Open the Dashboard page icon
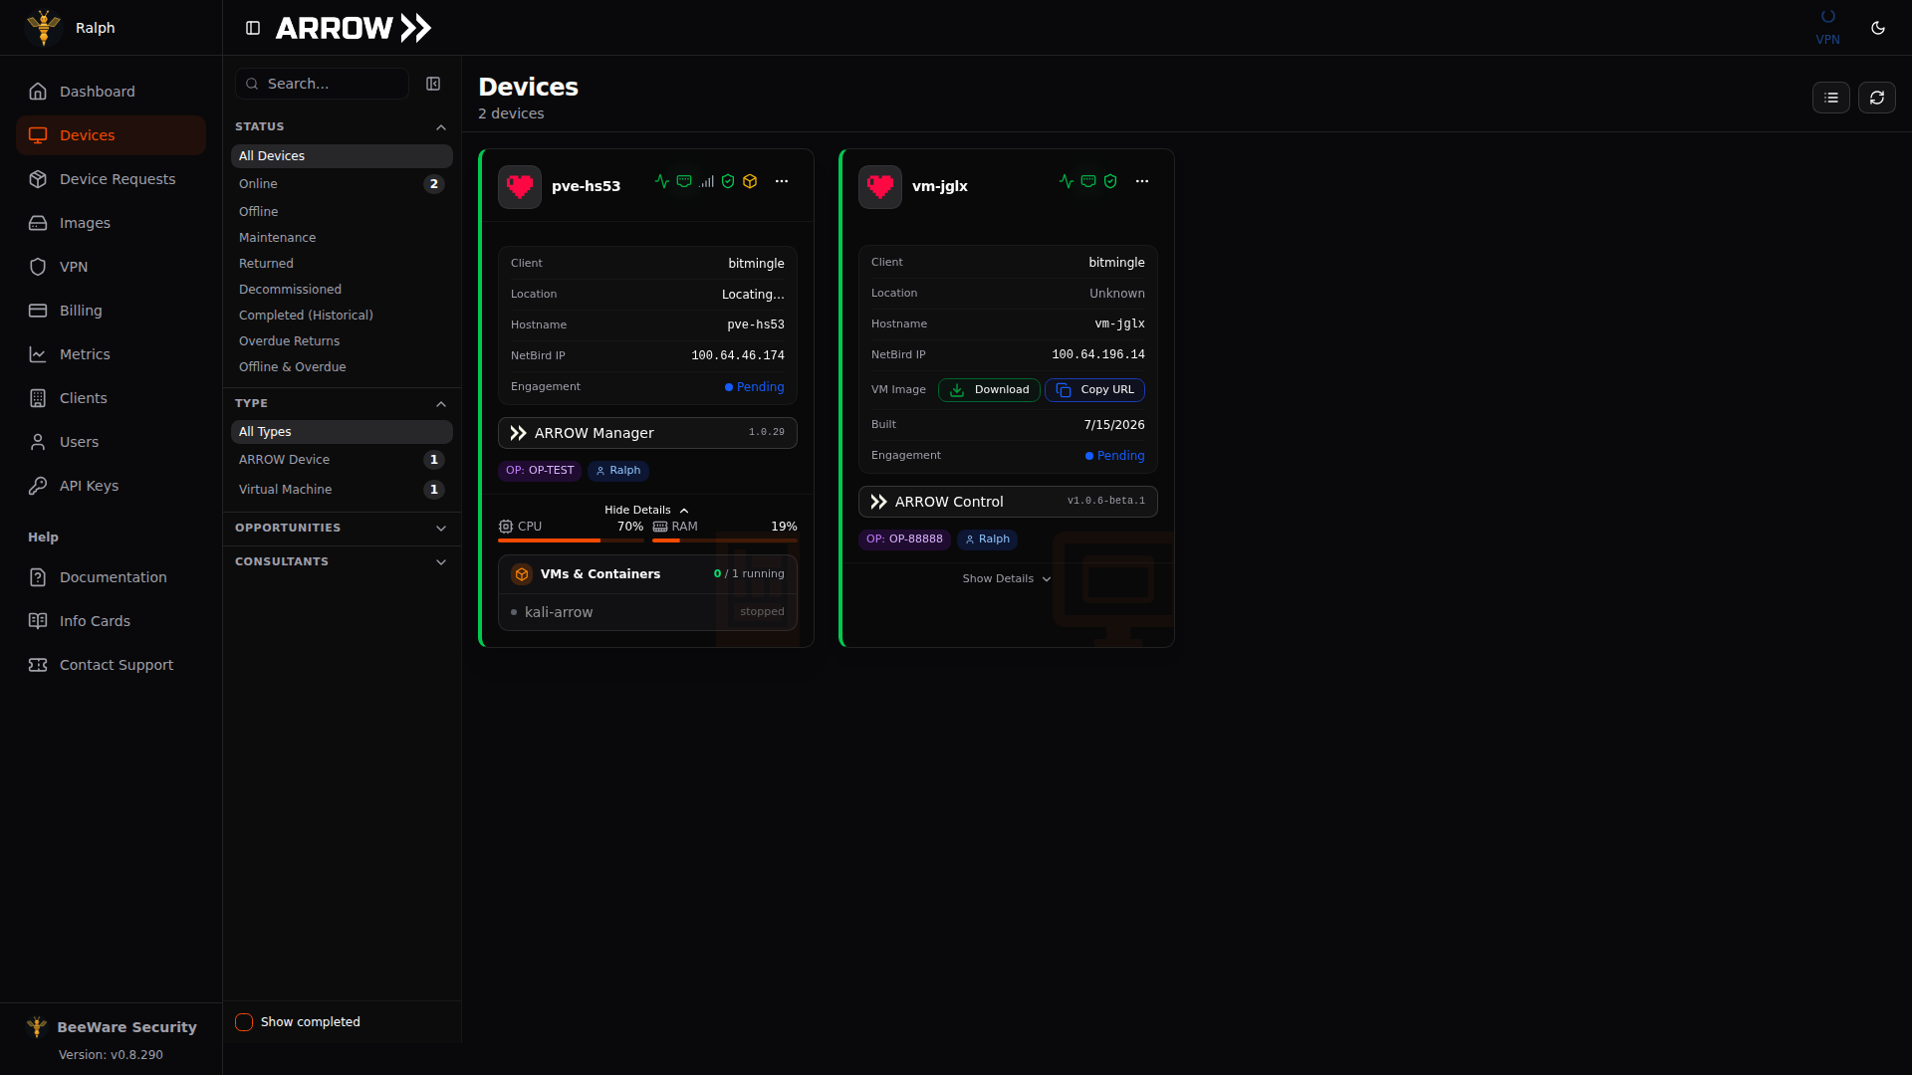The image size is (1912, 1075). pos(38,92)
